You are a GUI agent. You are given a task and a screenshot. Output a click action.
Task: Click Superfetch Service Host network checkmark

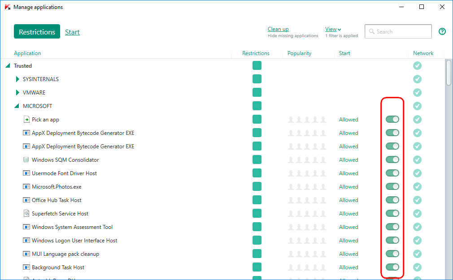point(417,213)
